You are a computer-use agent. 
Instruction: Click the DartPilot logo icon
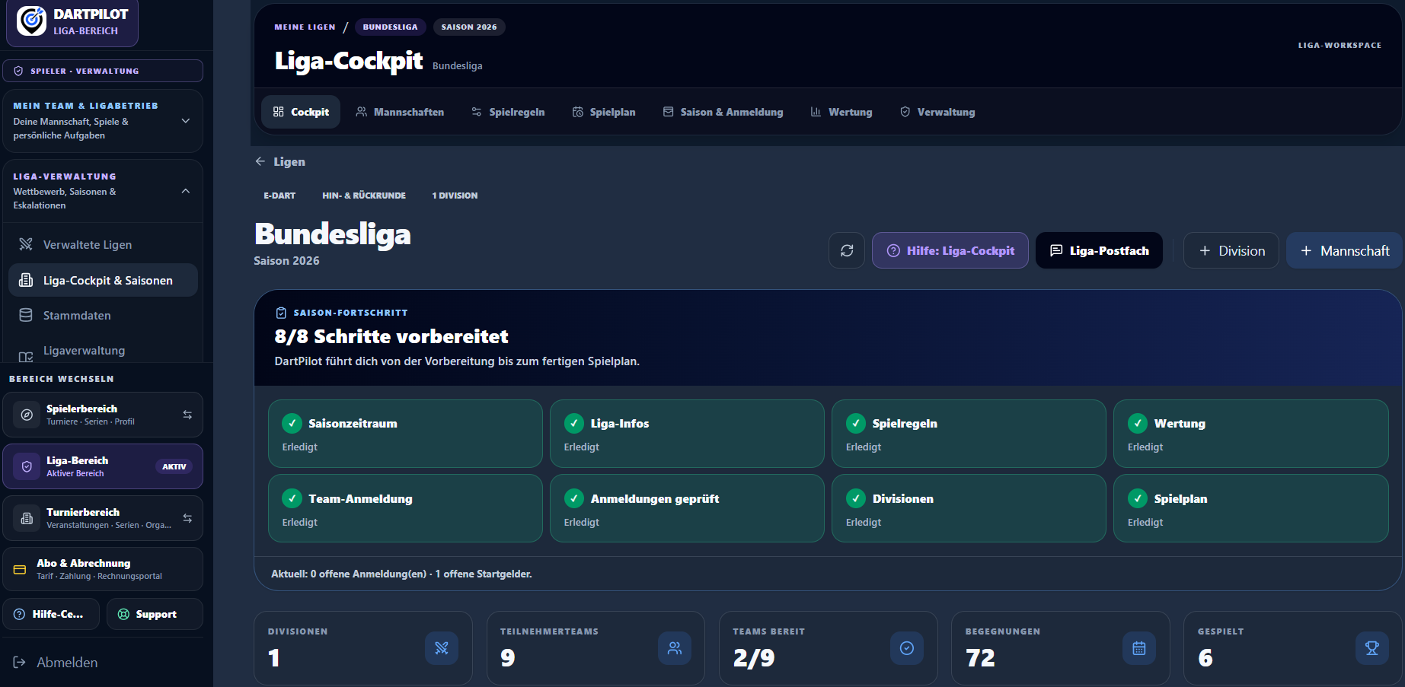[31, 21]
